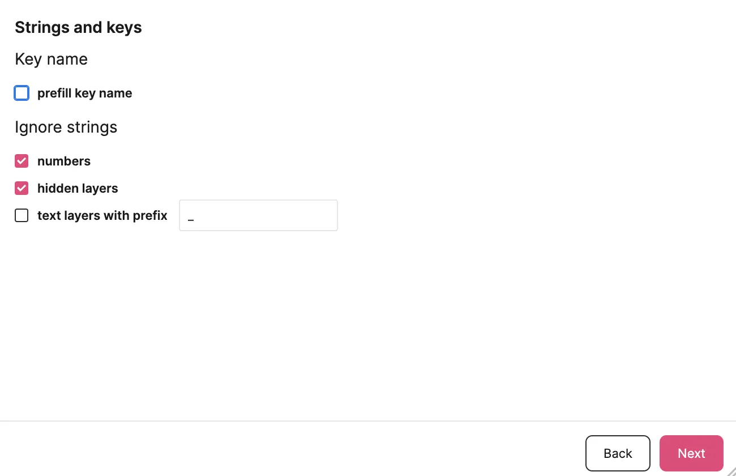
Task: Uncheck the numbers checkbox
Action: 22,161
